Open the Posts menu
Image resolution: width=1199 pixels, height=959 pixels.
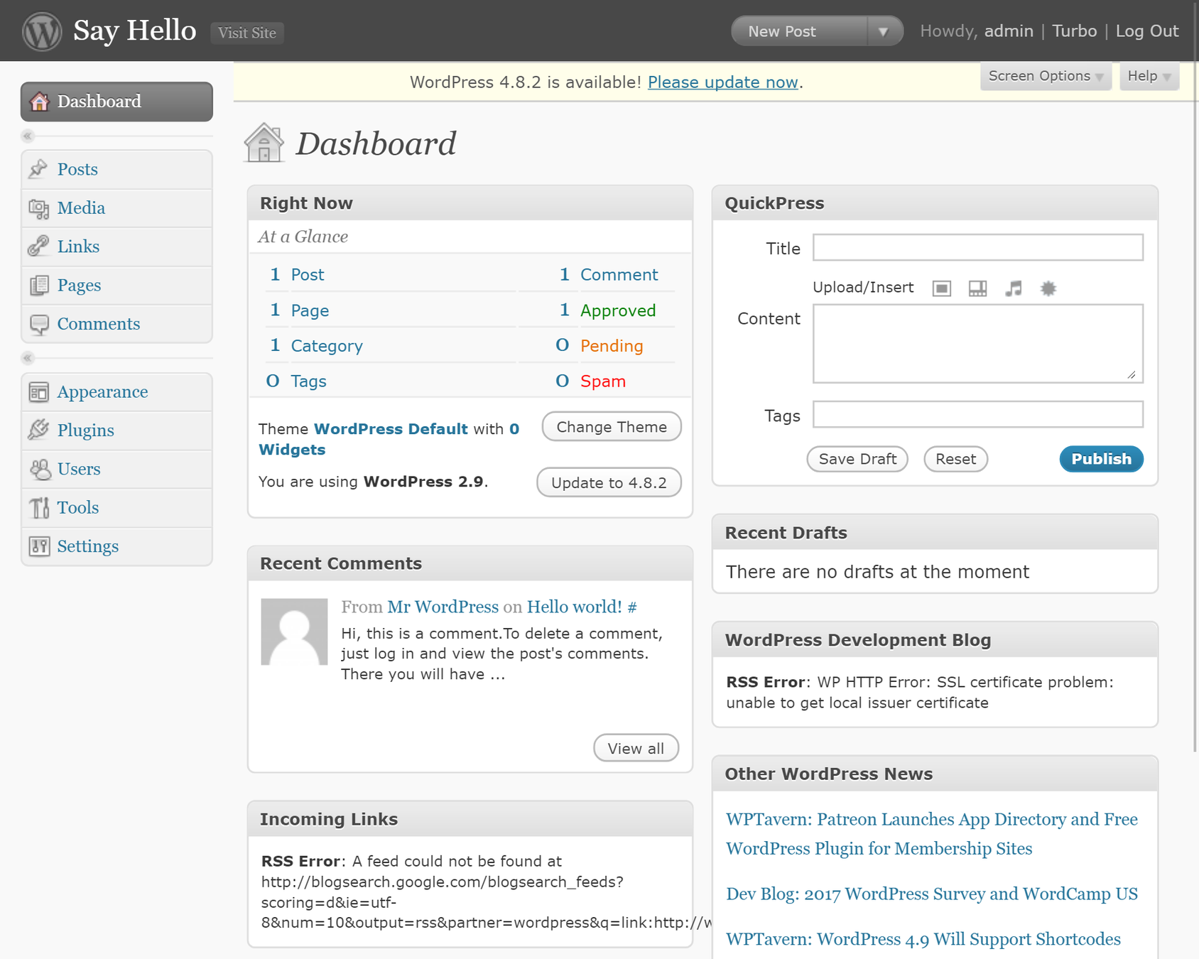(117, 169)
